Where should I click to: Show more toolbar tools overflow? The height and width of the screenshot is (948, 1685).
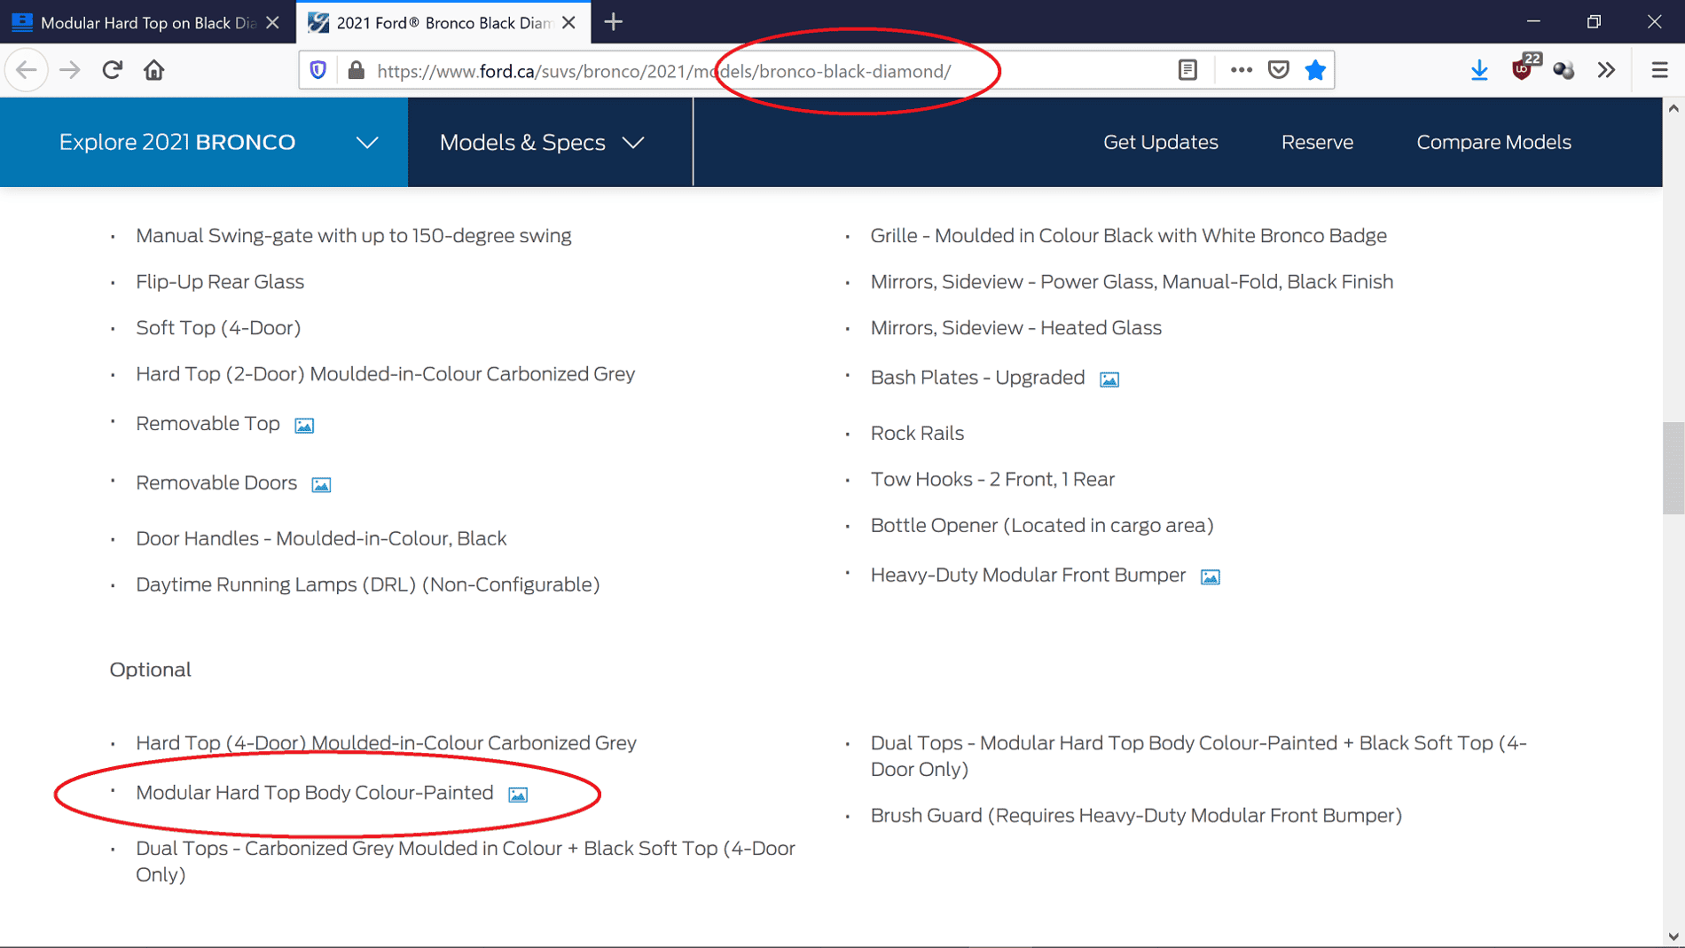point(1606,70)
